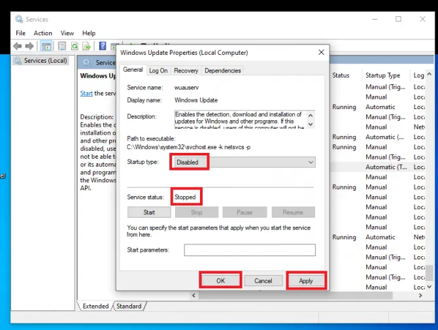Click the Properties toolbar icon

click(x=62, y=46)
